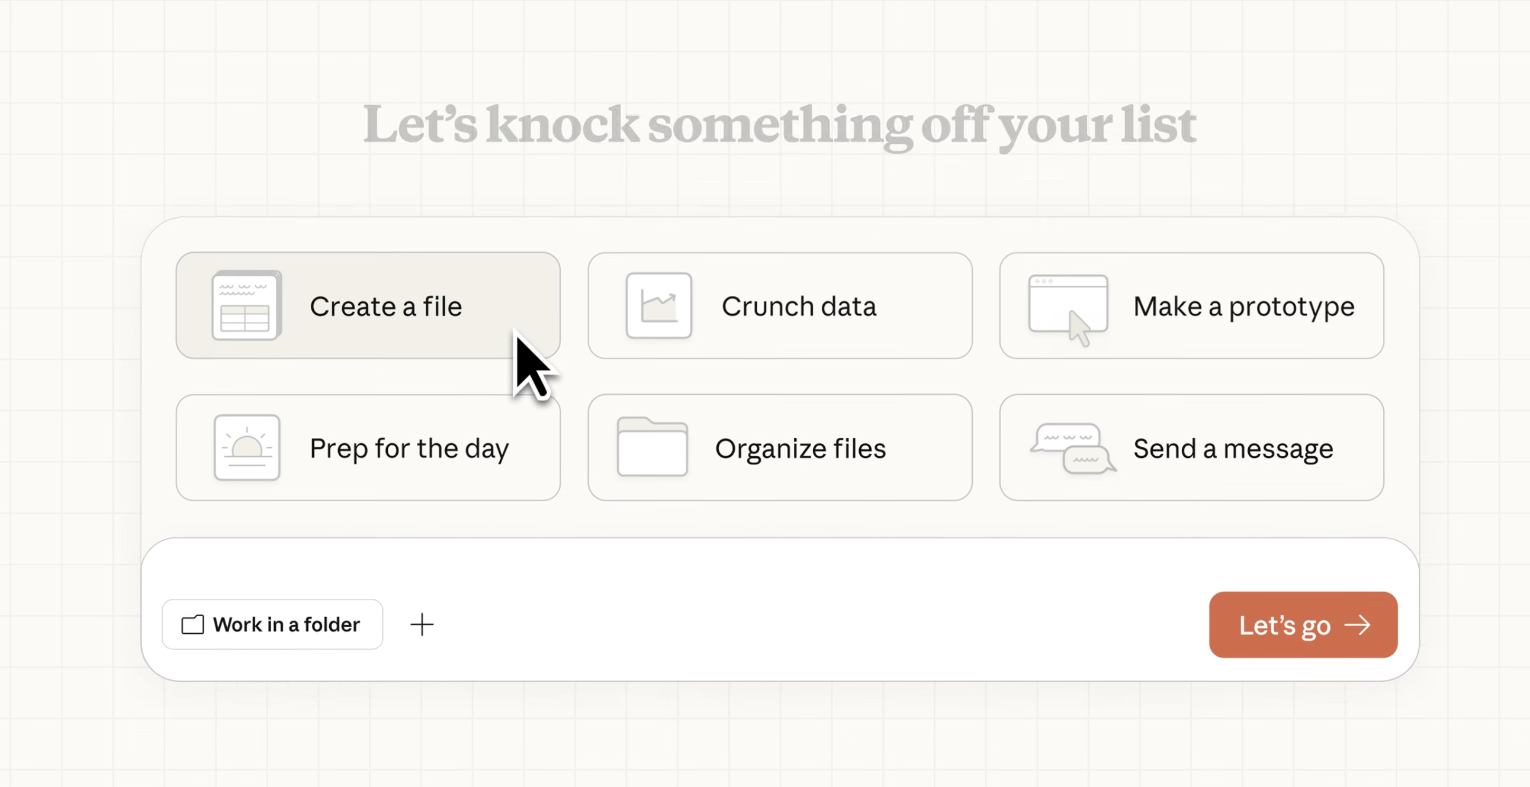The image size is (1530, 787).
Task: Click the document spreadsheet icon on Create a file
Action: point(246,306)
